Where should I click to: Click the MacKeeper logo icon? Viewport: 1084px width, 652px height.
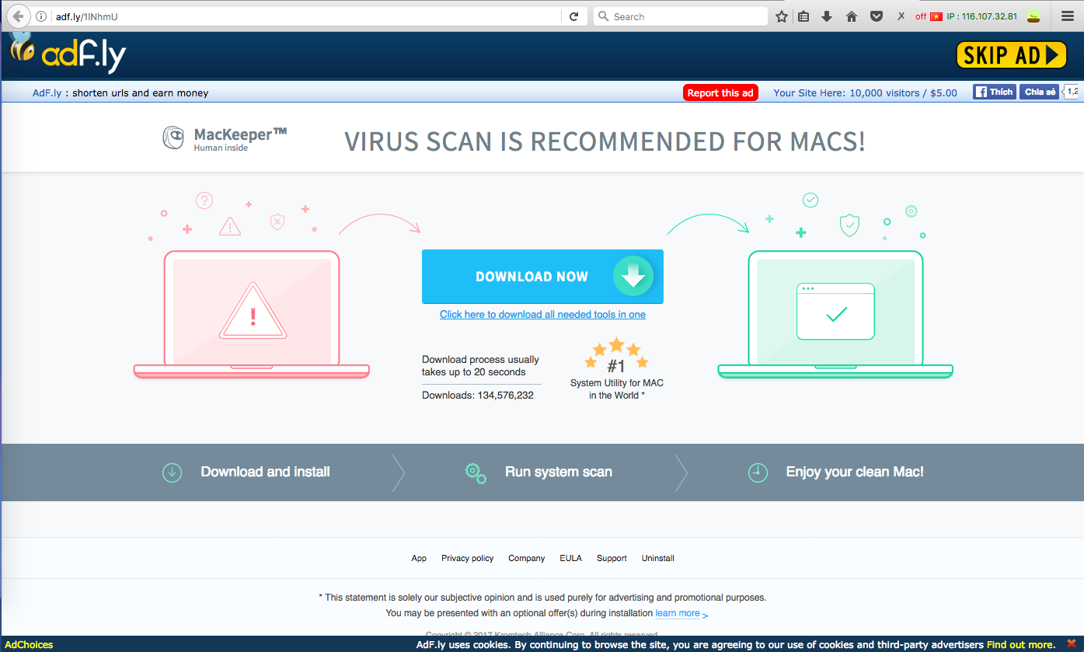tap(173, 138)
